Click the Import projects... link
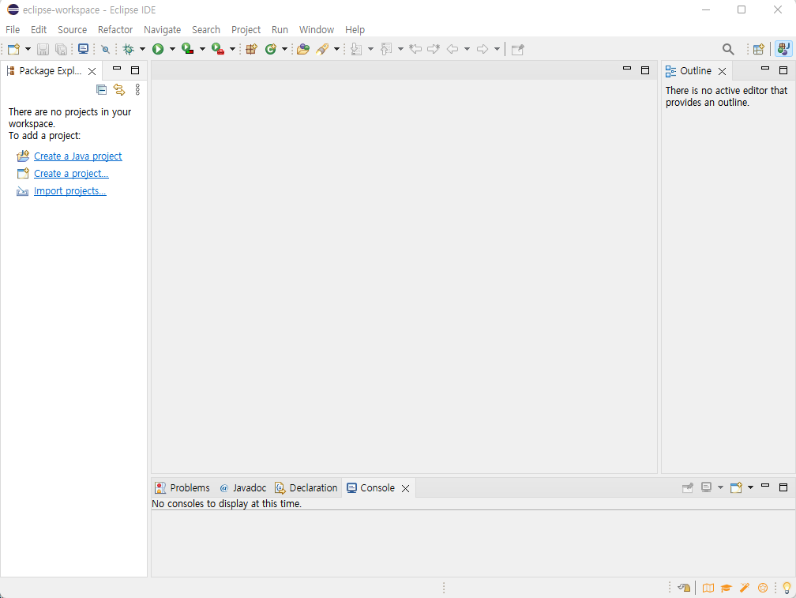This screenshot has width=796, height=598. pos(70,191)
